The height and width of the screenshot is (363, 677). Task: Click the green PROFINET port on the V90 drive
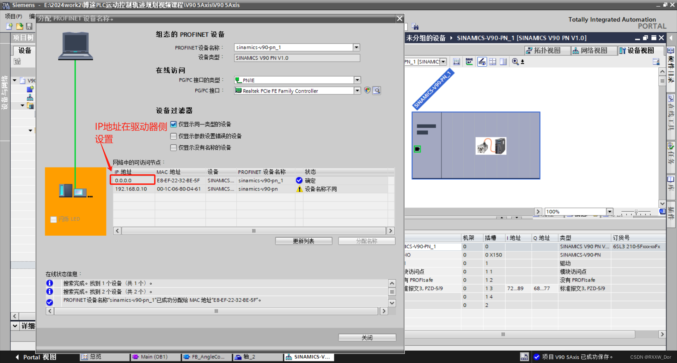pos(417,149)
